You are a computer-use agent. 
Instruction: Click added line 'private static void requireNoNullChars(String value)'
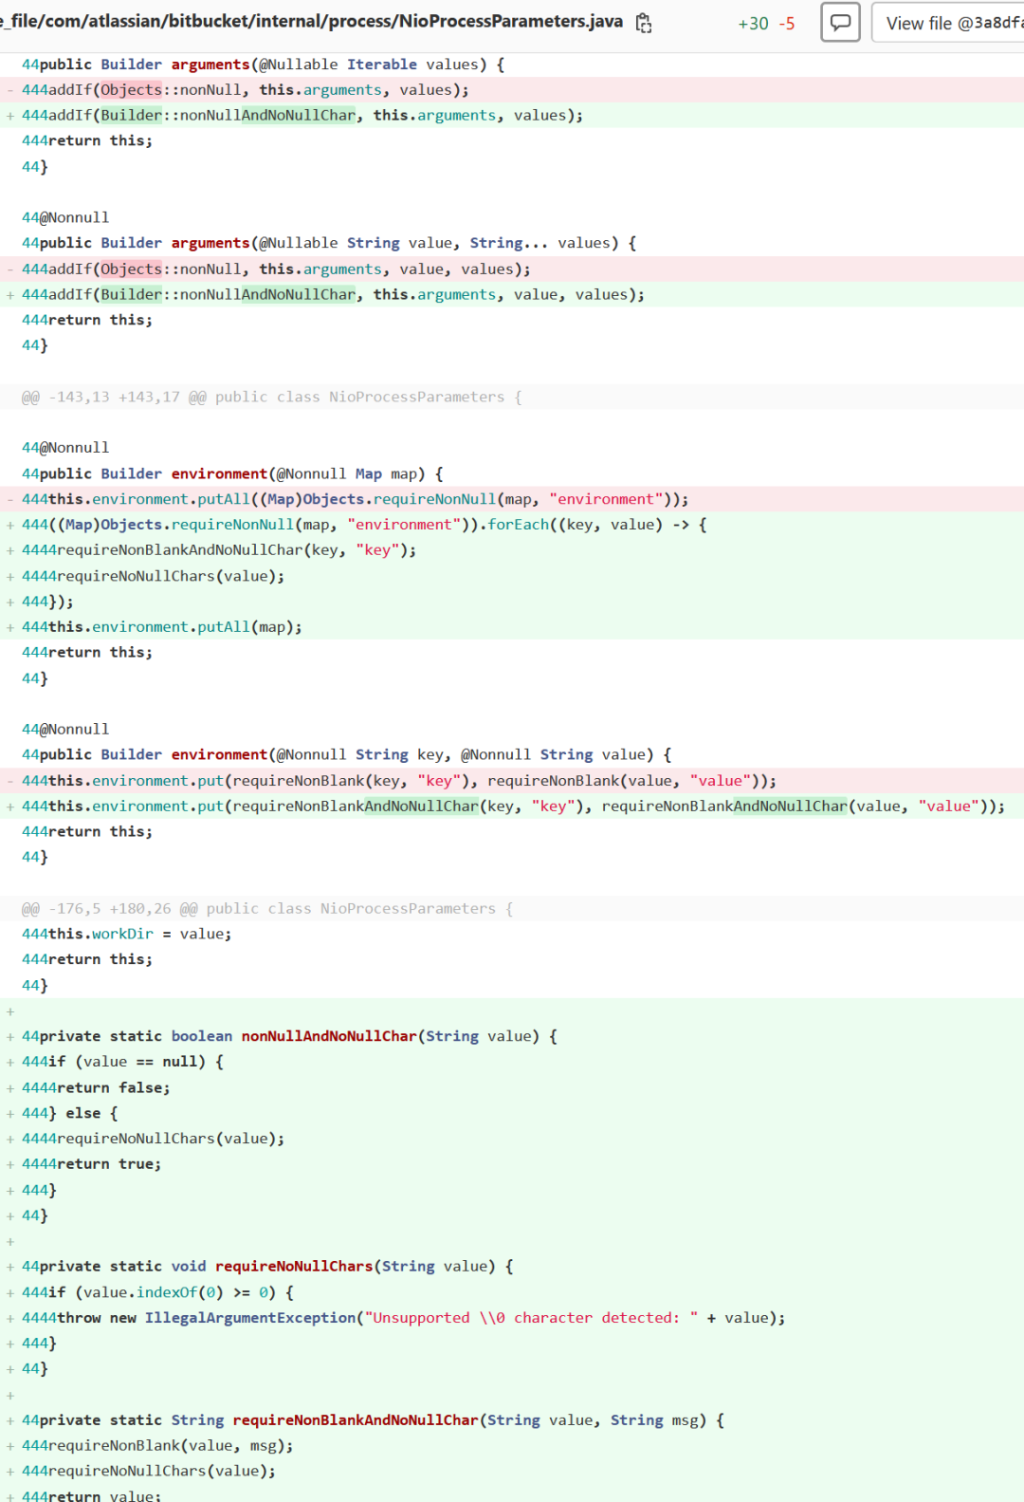[512, 1267]
